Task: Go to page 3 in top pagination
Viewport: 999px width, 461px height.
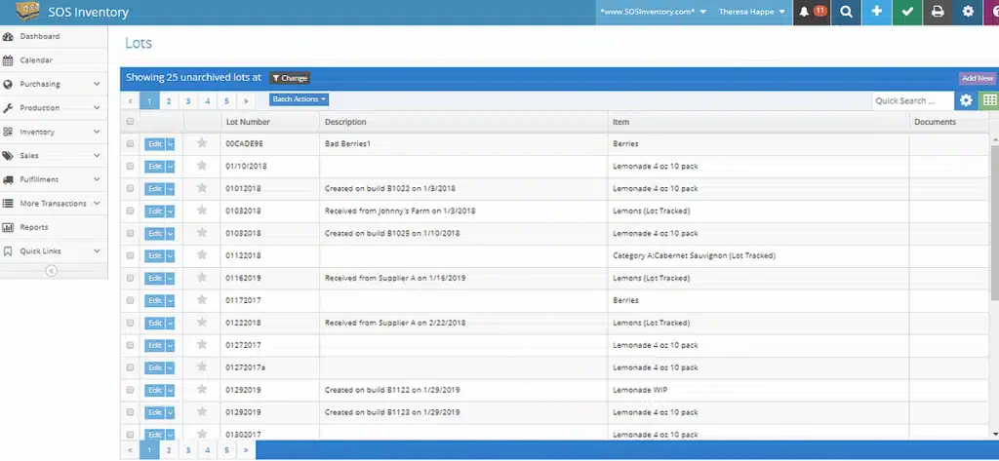Action: 188,100
